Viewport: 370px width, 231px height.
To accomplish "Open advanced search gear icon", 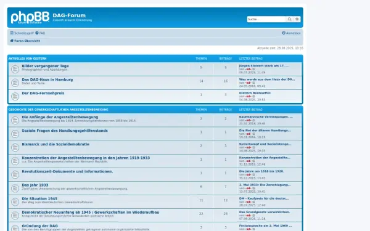I will click(x=297, y=19).
